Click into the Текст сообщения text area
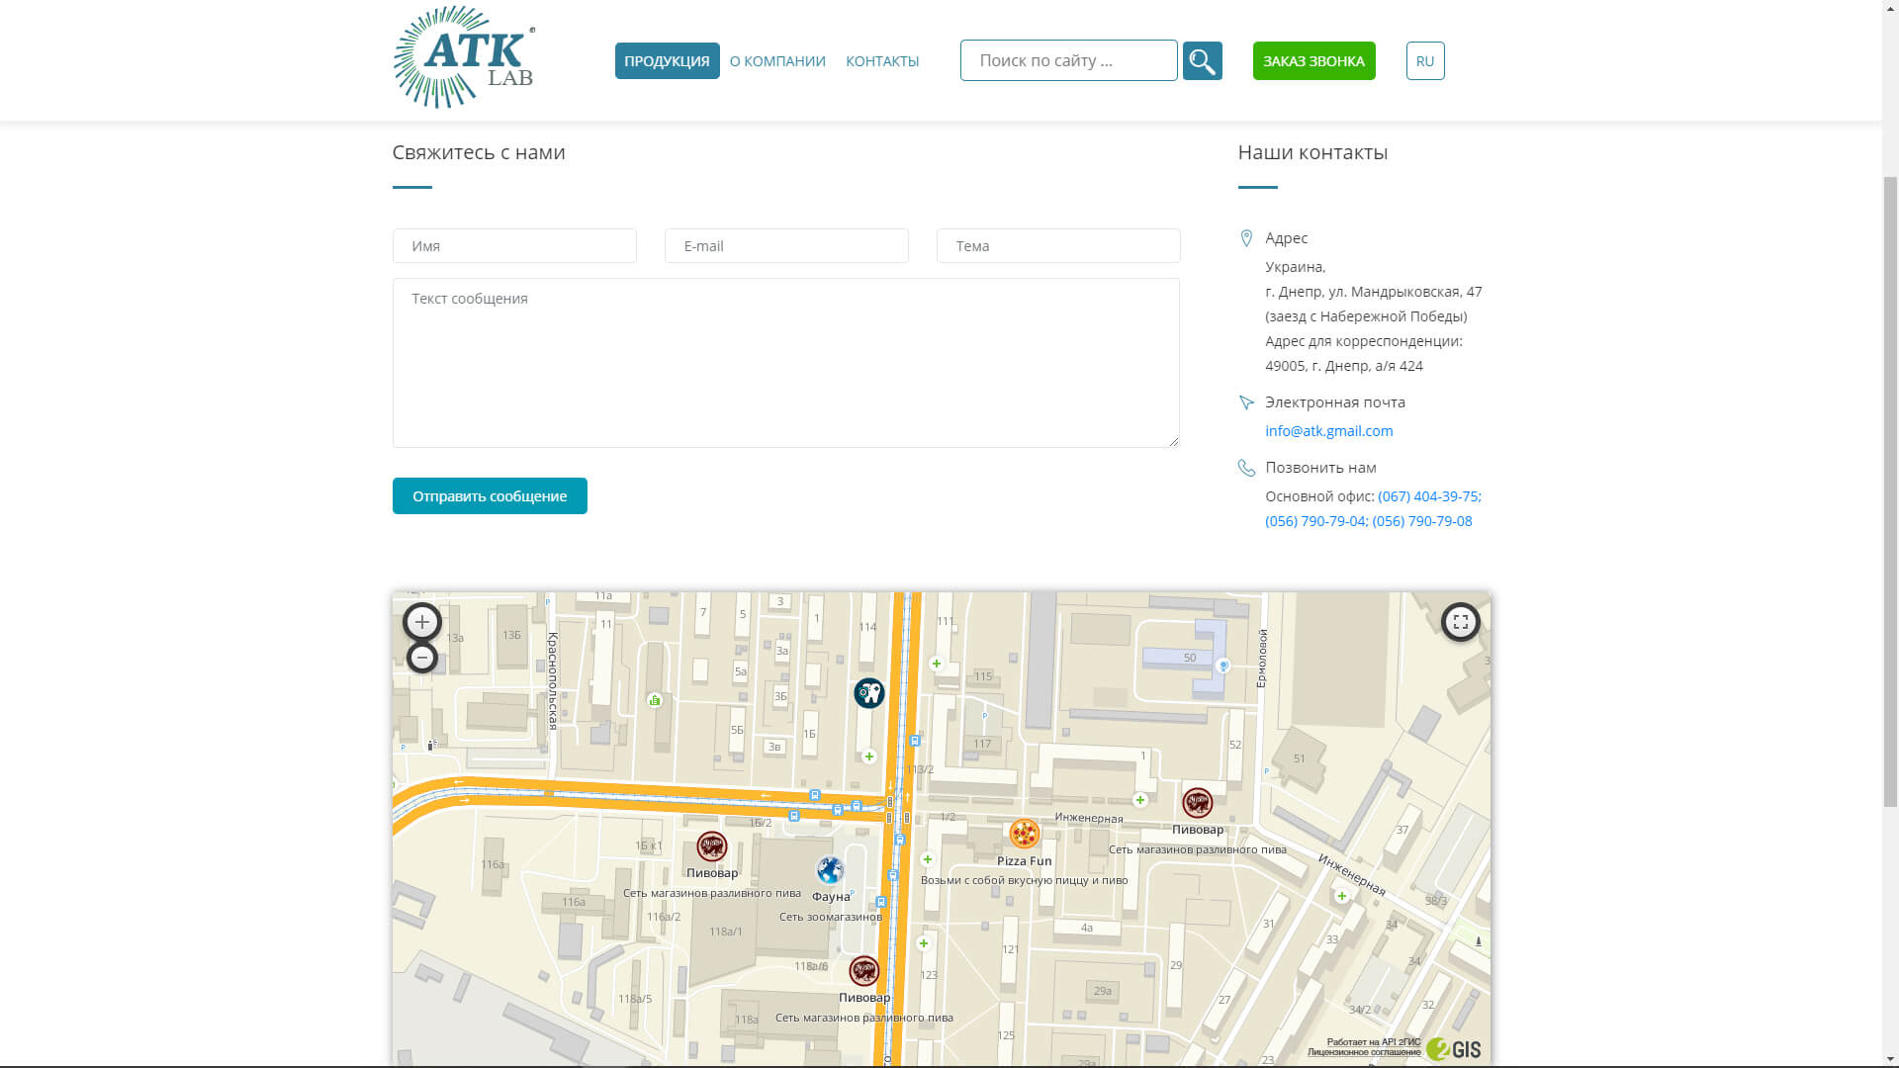1899x1068 pixels. click(x=785, y=363)
